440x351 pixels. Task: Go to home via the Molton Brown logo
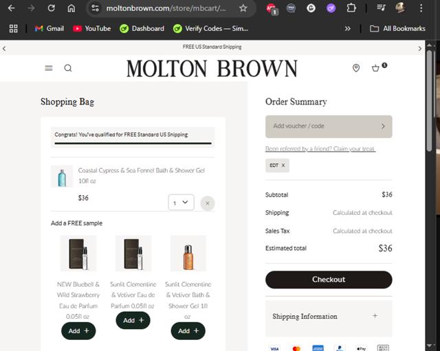[212, 69]
